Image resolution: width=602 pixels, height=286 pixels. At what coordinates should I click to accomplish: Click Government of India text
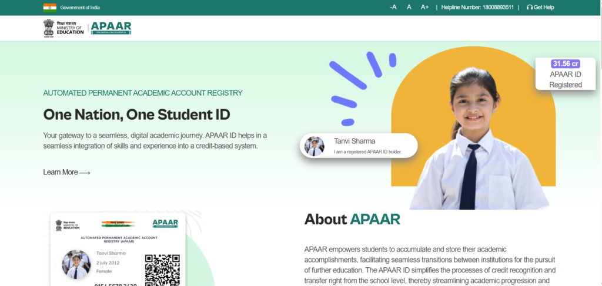point(80,8)
